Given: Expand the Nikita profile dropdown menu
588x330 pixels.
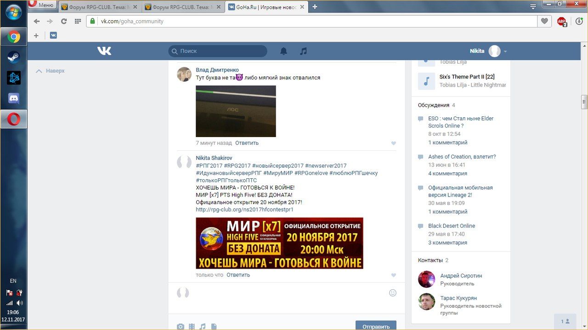Looking at the screenshot, I should [505, 51].
